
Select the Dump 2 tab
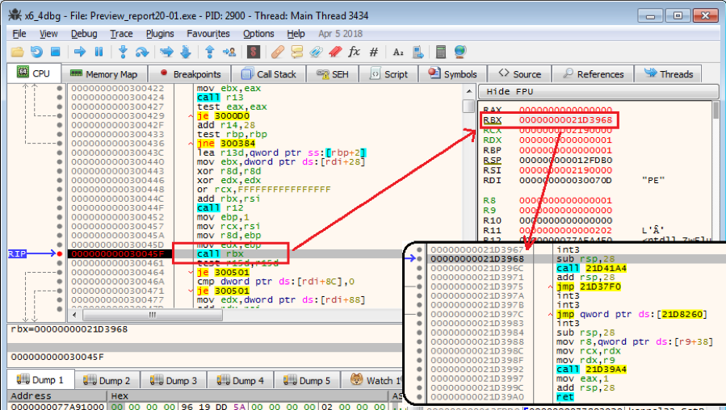110,380
